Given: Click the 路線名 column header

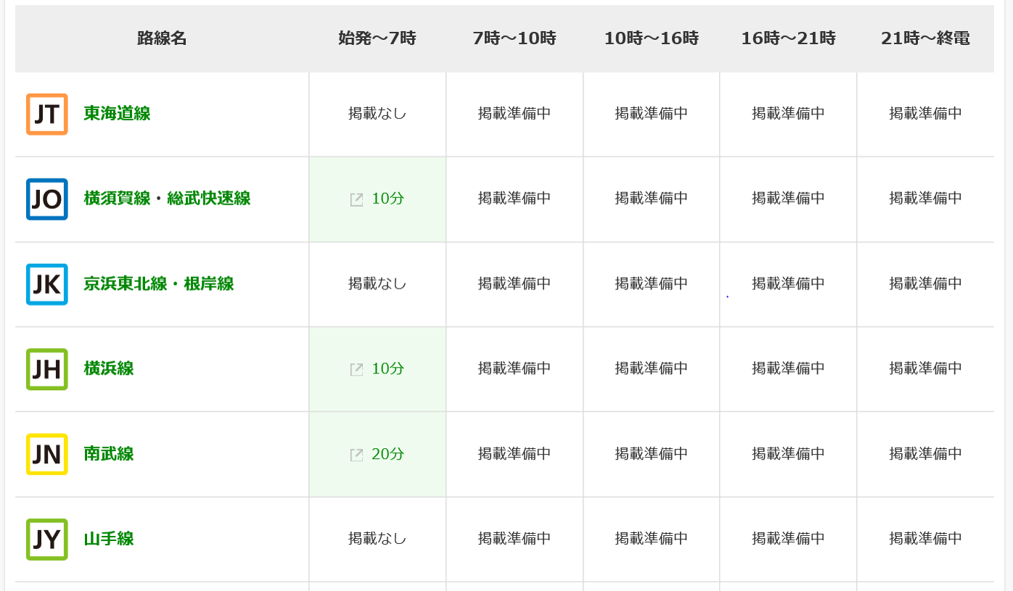Looking at the screenshot, I should 162,38.
